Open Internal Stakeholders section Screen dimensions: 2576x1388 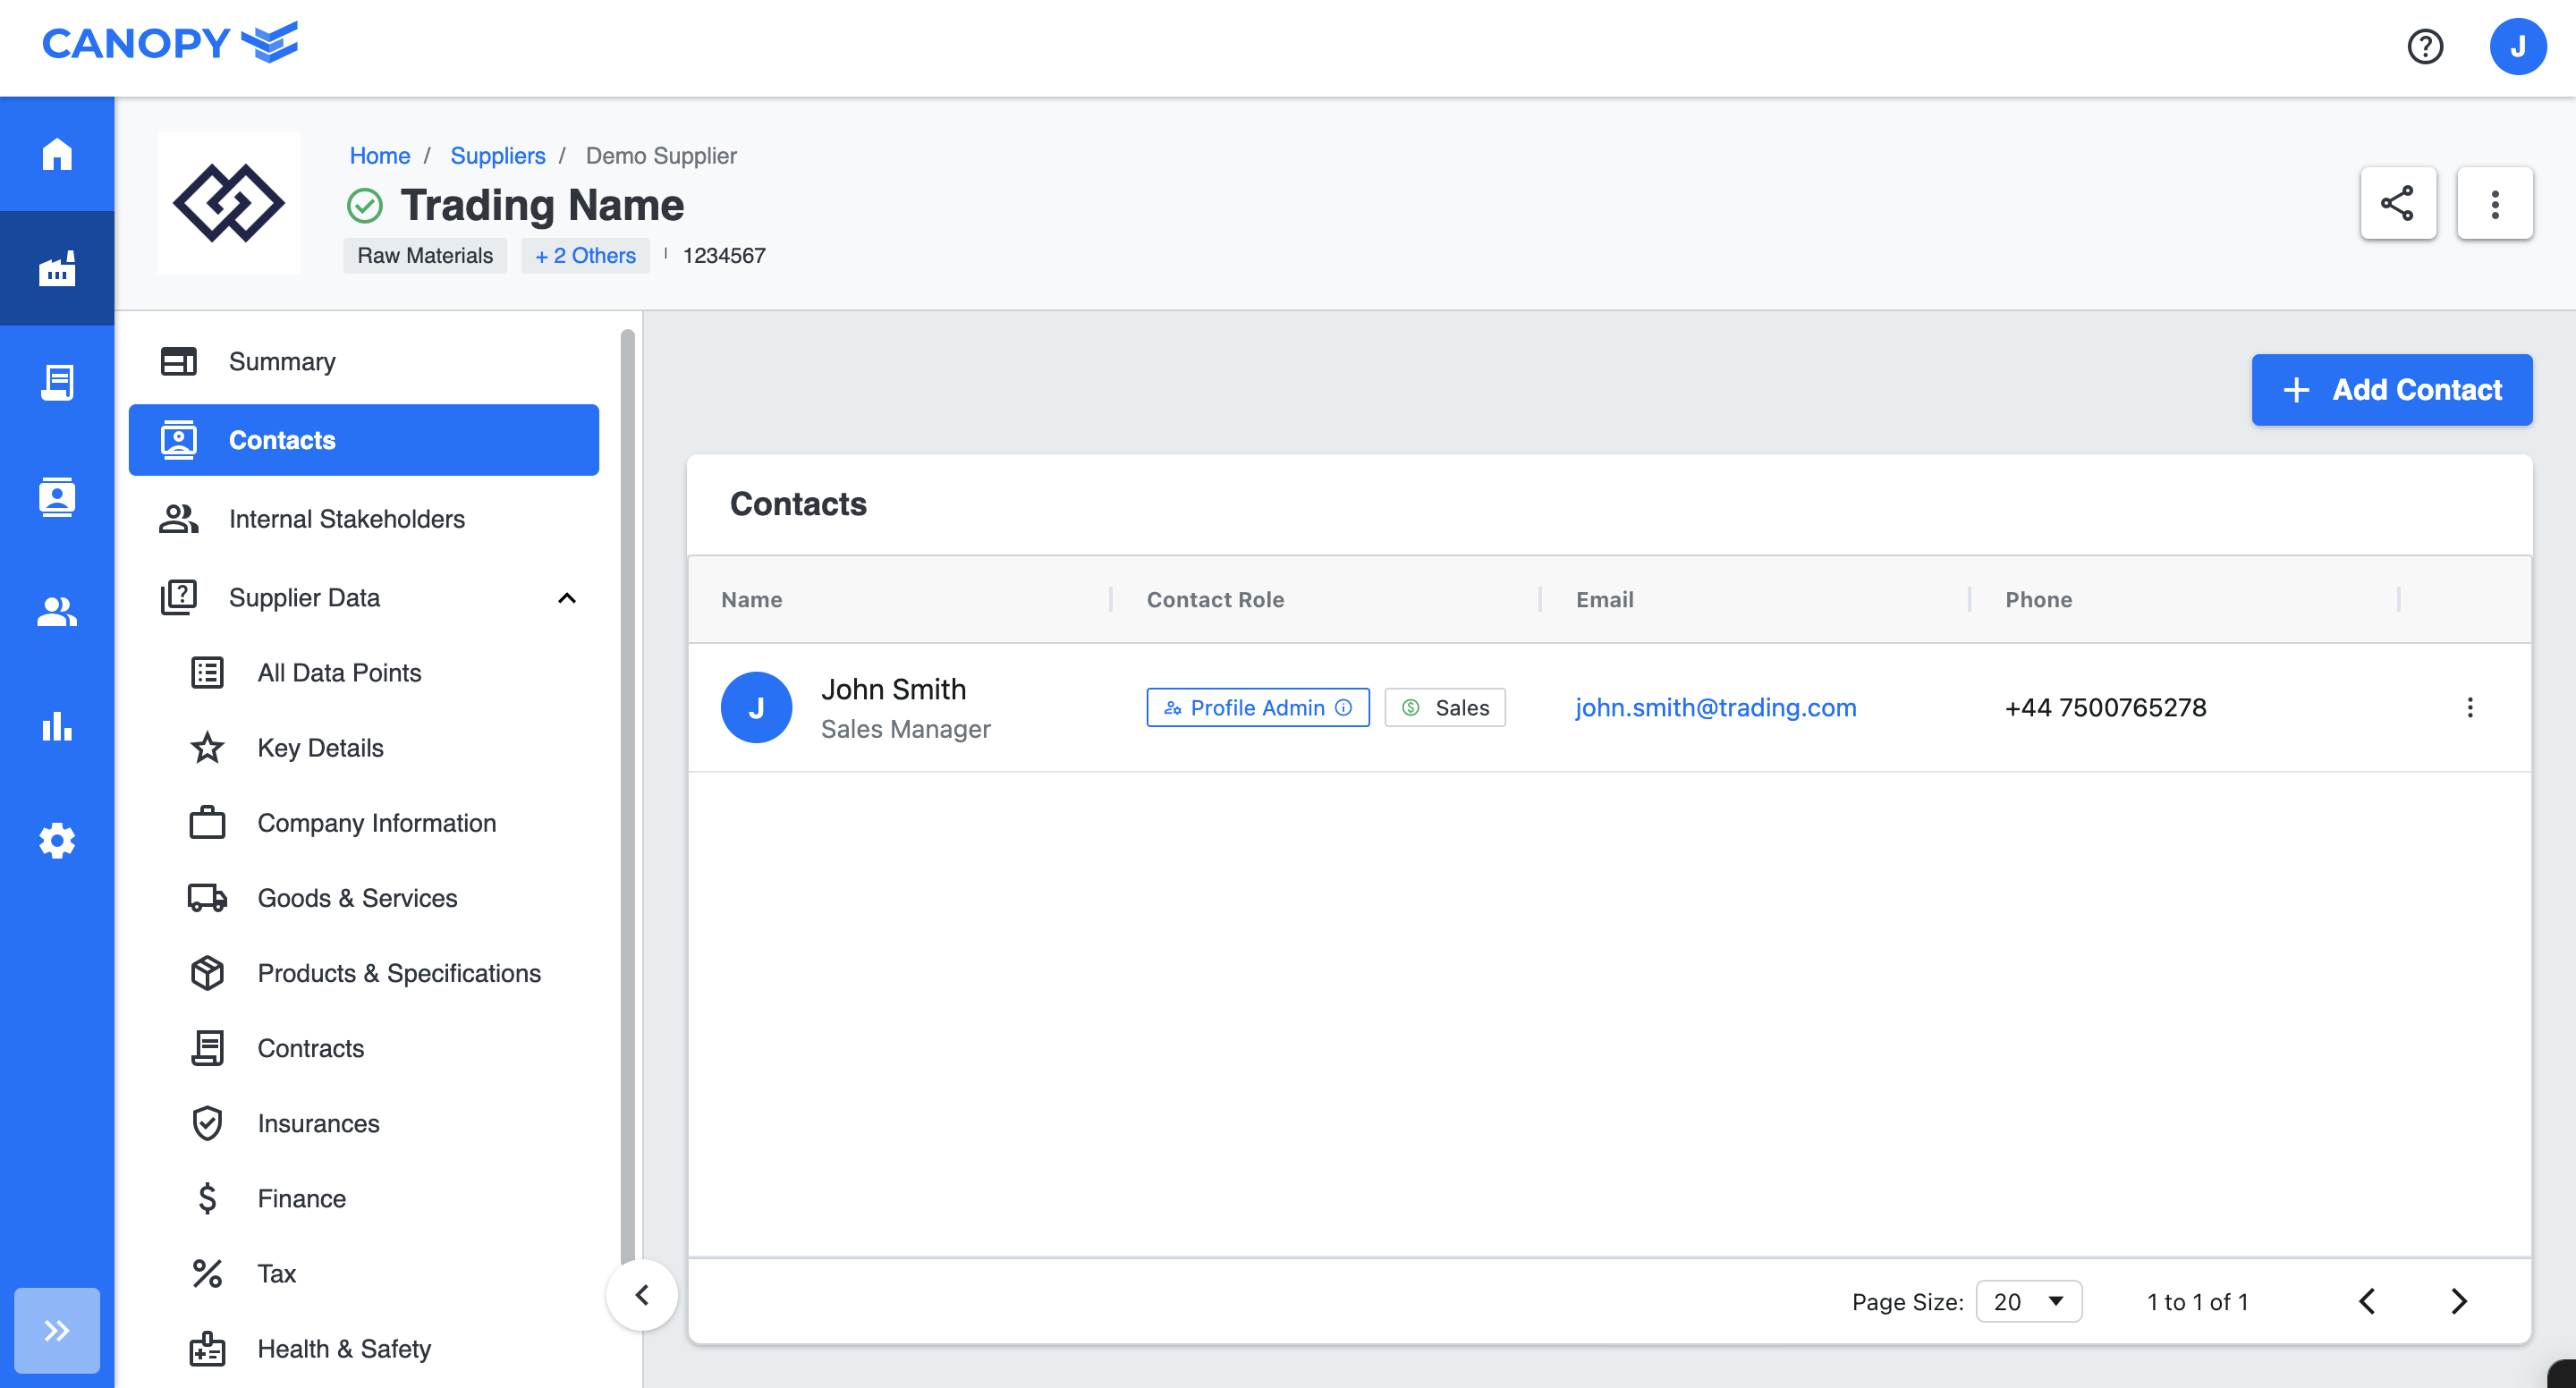coord(364,518)
